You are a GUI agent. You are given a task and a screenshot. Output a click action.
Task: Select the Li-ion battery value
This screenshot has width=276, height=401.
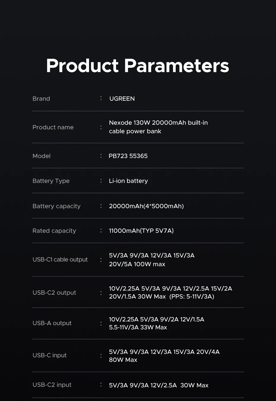click(x=128, y=181)
